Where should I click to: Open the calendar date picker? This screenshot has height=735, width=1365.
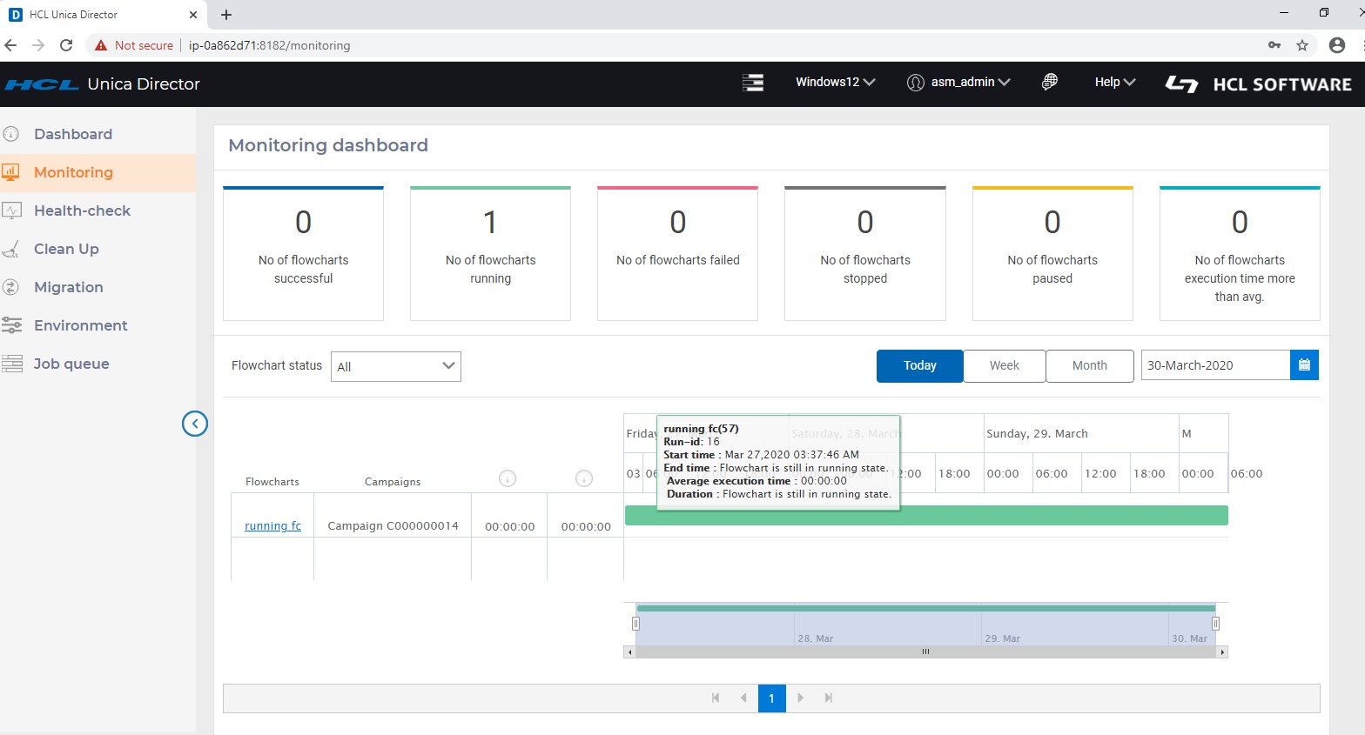(x=1303, y=365)
